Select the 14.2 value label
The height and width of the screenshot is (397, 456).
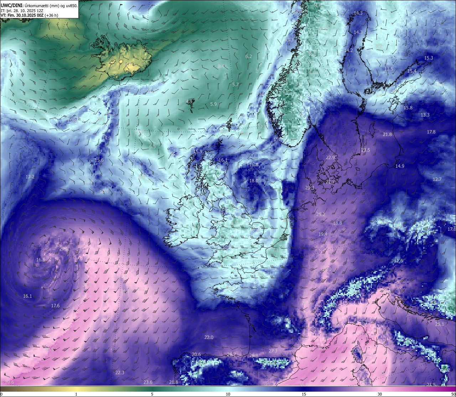pyautogui.click(x=348, y=50)
